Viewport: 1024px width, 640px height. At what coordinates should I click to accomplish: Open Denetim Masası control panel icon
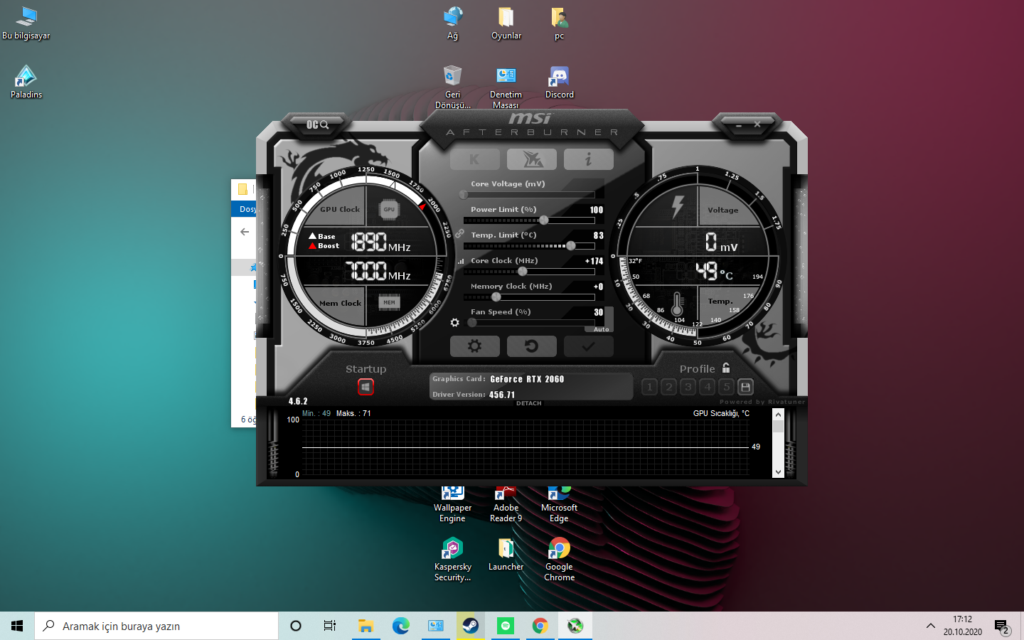tap(506, 87)
